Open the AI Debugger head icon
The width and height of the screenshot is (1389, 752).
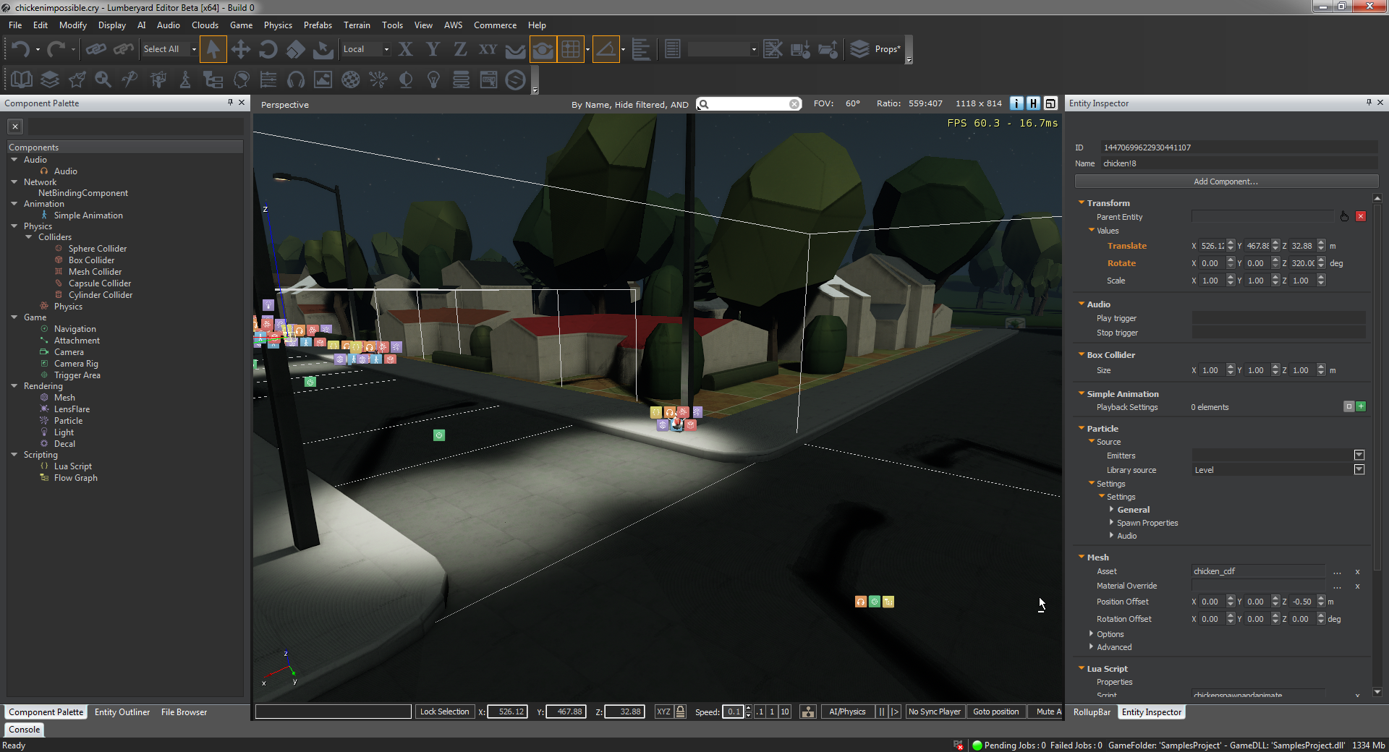coord(241,80)
